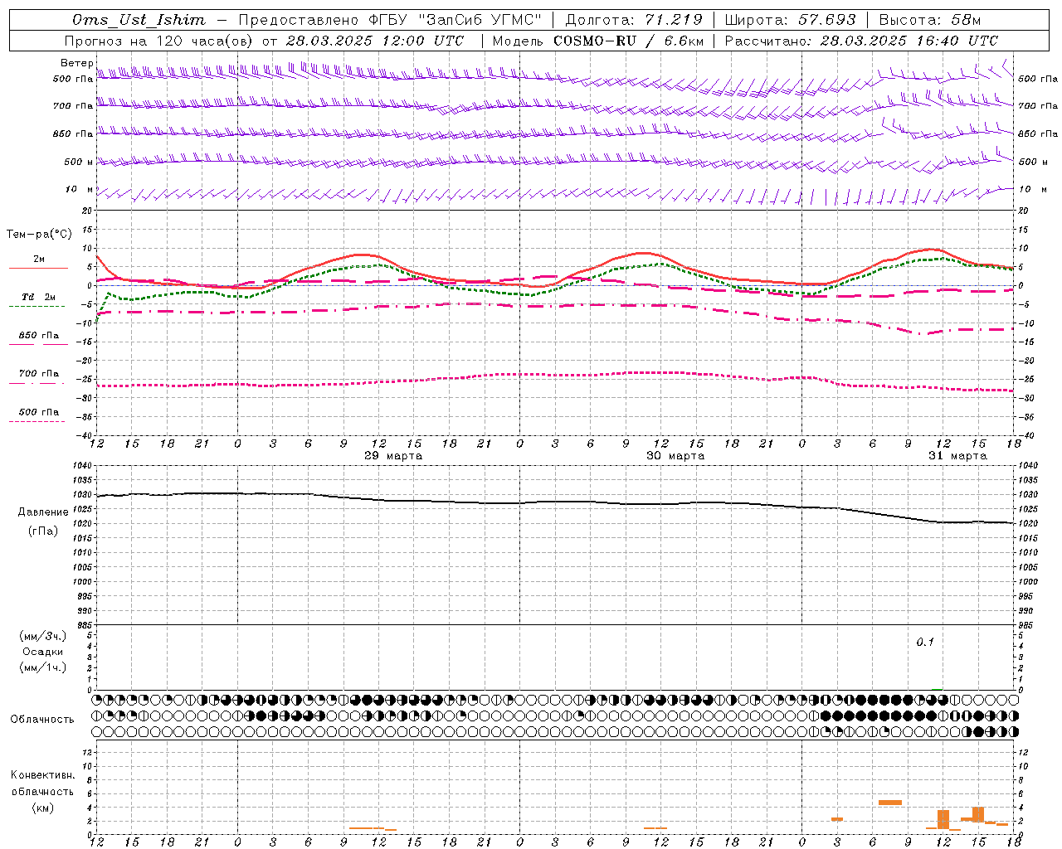This screenshot has height=849, width=1062.
Task: Click the Td 2м legend entry
Action: tap(38, 297)
